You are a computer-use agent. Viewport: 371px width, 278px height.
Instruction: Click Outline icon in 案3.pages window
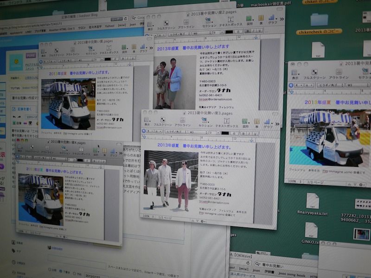pyautogui.click(x=183, y=120)
